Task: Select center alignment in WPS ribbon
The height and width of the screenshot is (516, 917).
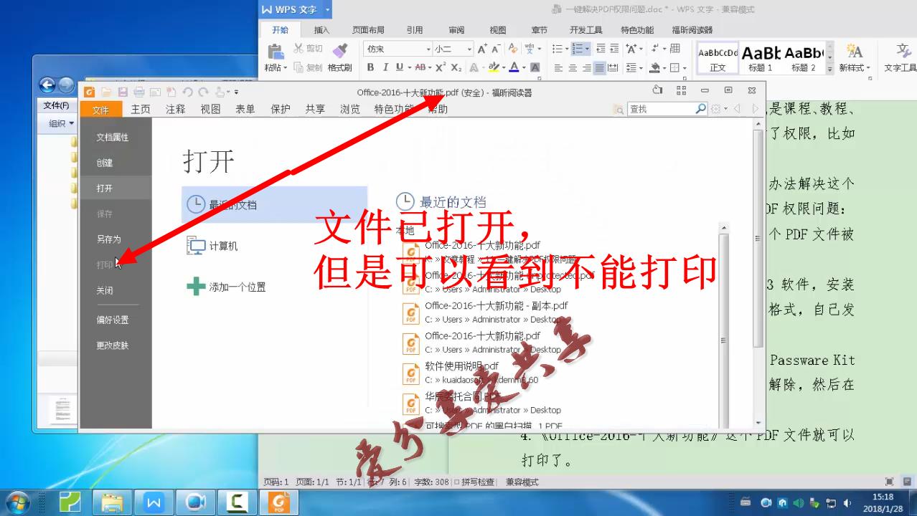Action: coord(573,67)
